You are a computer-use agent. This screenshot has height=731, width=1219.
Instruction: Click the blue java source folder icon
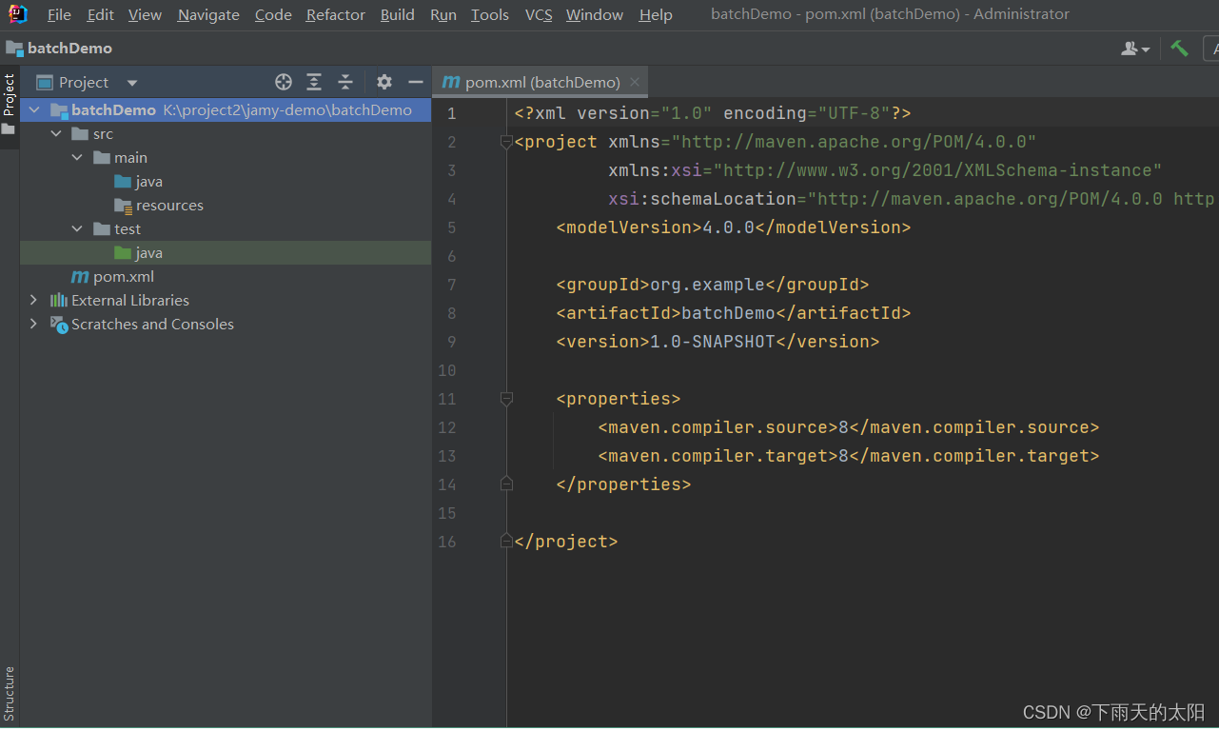(123, 182)
